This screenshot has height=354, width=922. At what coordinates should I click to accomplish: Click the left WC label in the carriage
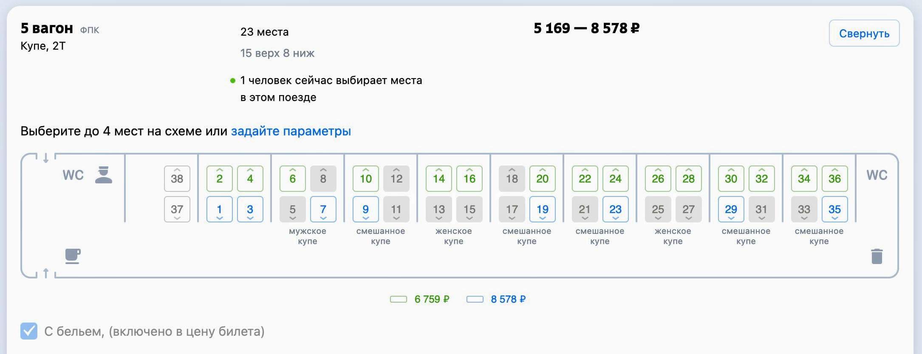click(73, 175)
